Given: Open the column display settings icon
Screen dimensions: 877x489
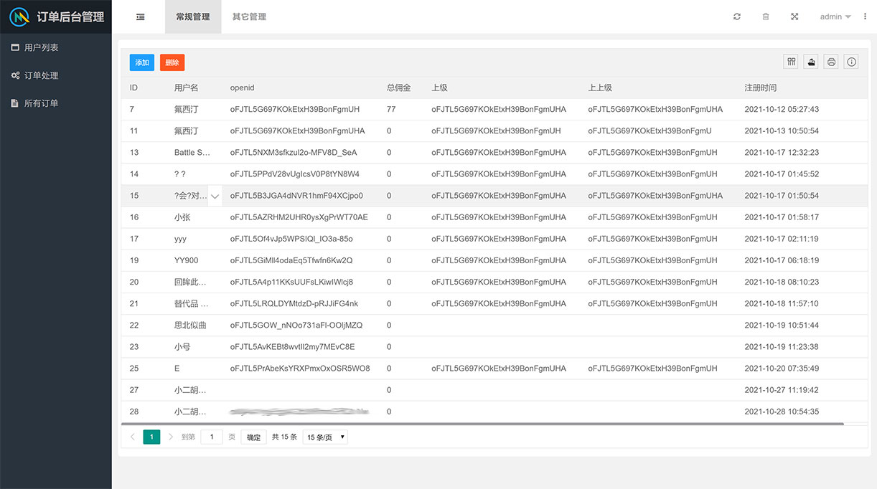Looking at the screenshot, I should pos(790,62).
